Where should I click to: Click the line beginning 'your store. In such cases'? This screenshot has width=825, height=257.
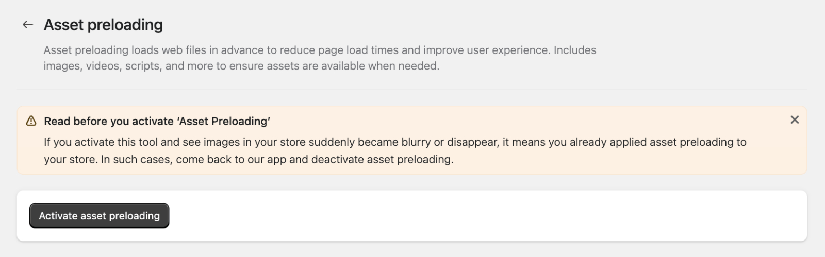(x=249, y=159)
